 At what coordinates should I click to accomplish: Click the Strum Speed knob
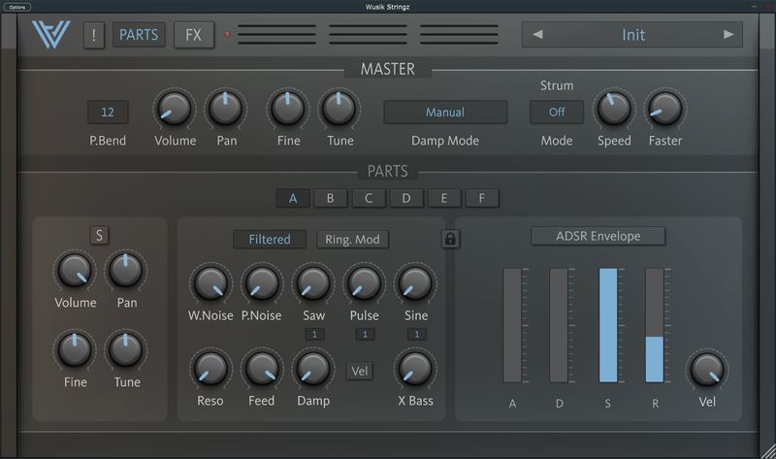(x=613, y=109)
